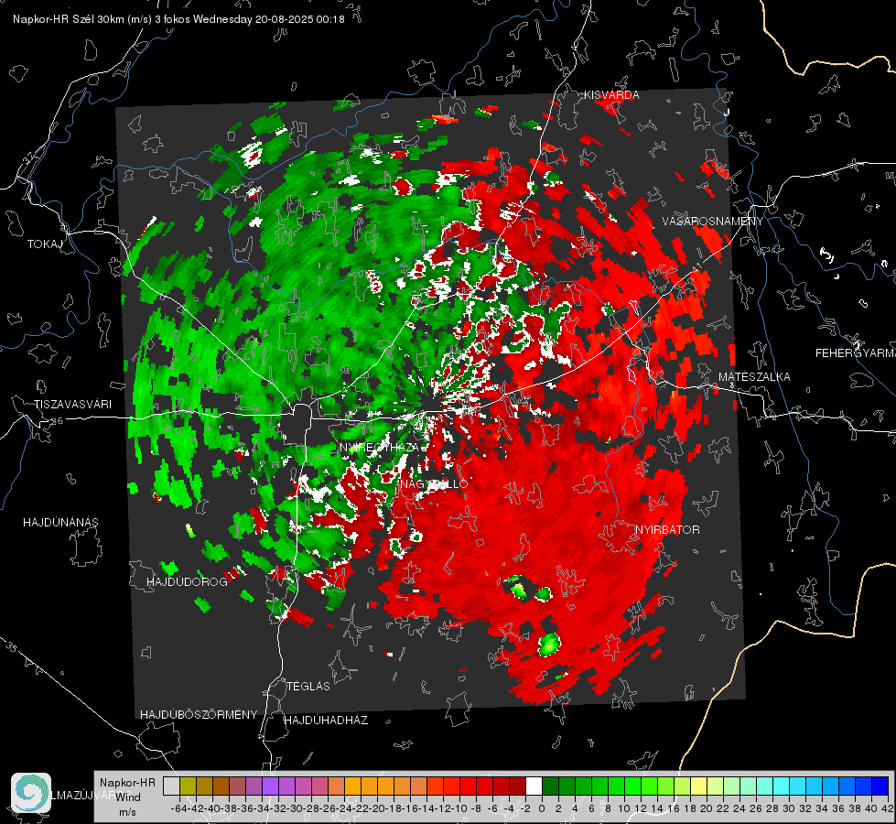Click the HAJDUNANAS city label

(x=60, y=523)
